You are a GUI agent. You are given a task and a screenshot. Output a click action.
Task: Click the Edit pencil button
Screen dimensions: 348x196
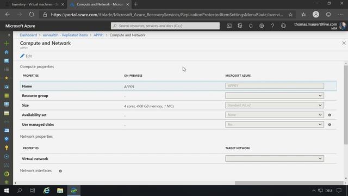pos(26,56)
